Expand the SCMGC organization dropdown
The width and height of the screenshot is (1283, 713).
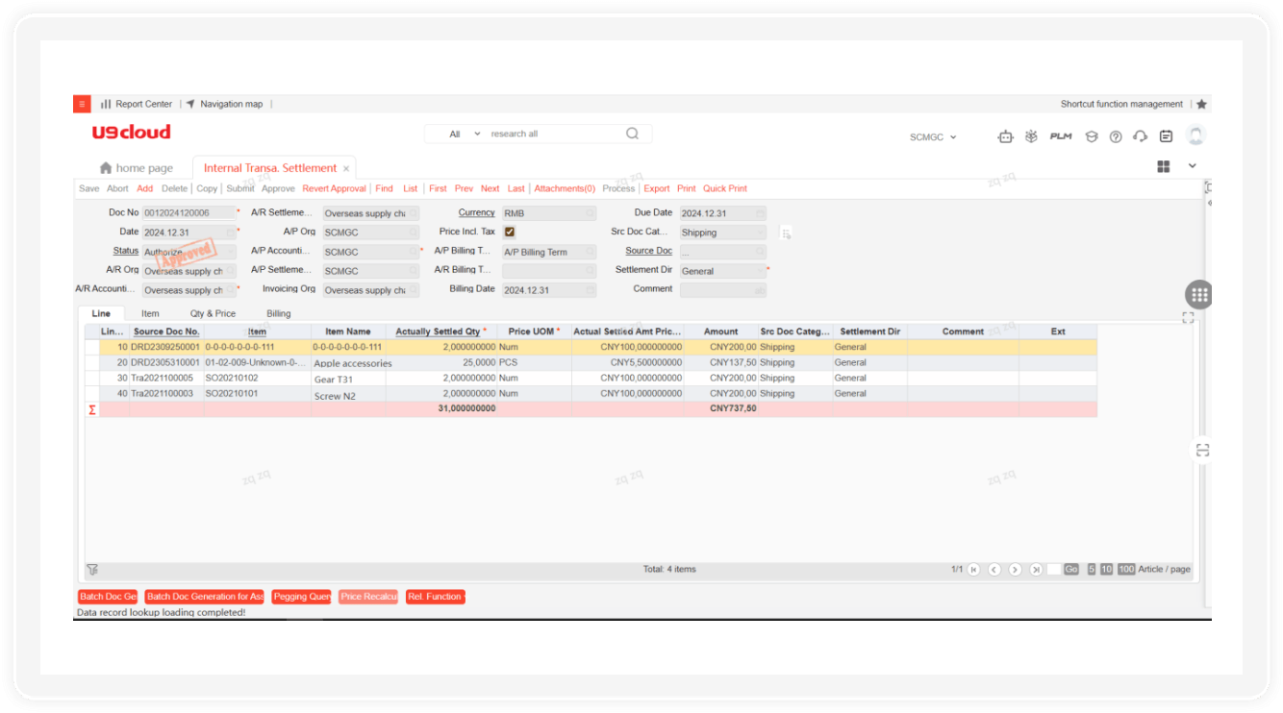[933, 137]
